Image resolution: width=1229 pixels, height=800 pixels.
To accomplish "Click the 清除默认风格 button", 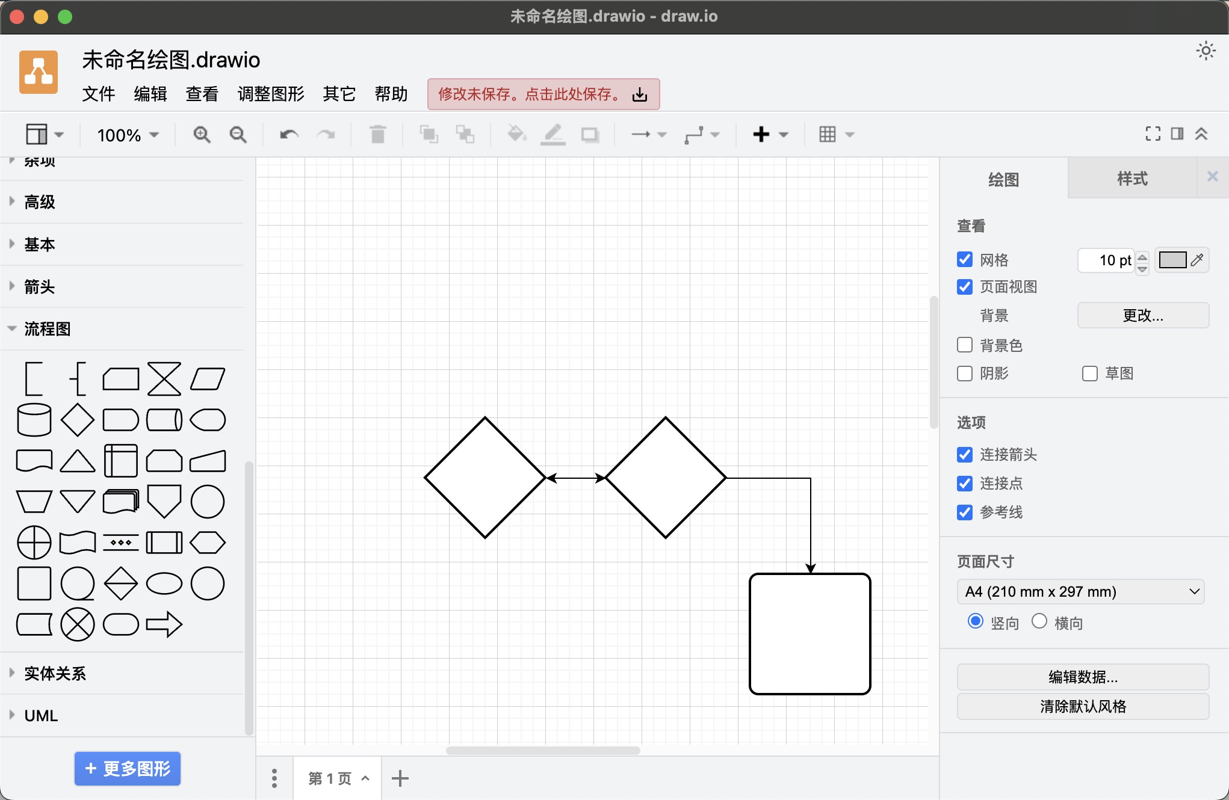I will (x=1083, y=706).
